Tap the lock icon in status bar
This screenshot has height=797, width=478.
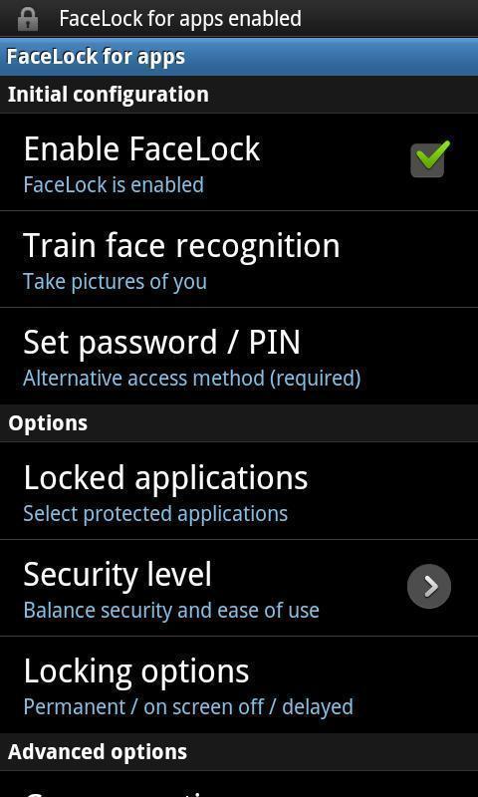coord(28,19)
